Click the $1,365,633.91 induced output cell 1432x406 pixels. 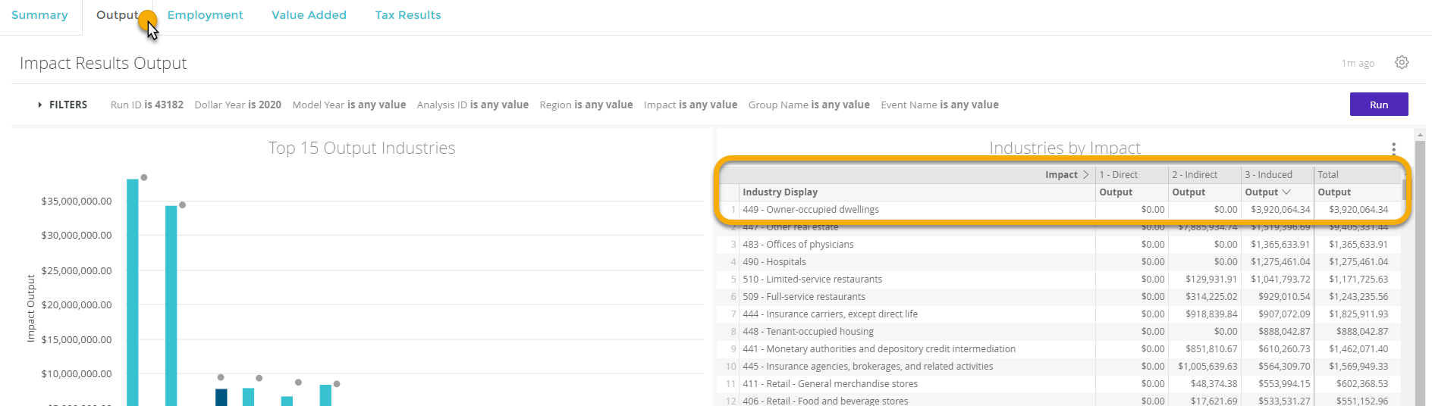pyautogui.click(x=1280, y=245)
